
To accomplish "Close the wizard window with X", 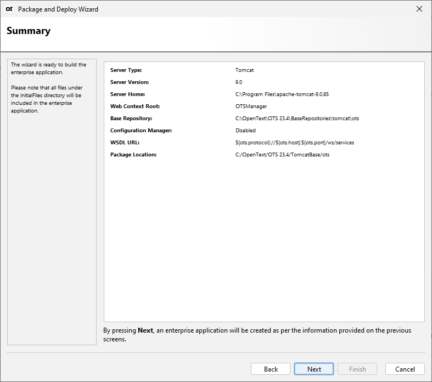I will coord(419,9).
